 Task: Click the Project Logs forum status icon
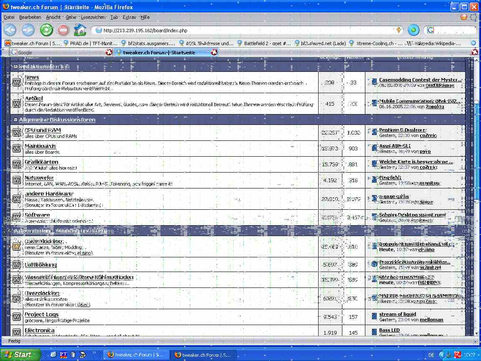point(17,316)
